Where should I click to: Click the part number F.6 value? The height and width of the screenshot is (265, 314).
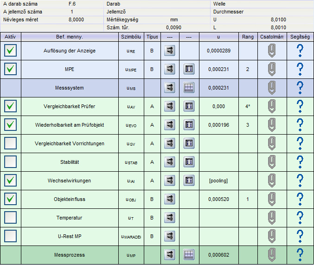click(72, 4)
